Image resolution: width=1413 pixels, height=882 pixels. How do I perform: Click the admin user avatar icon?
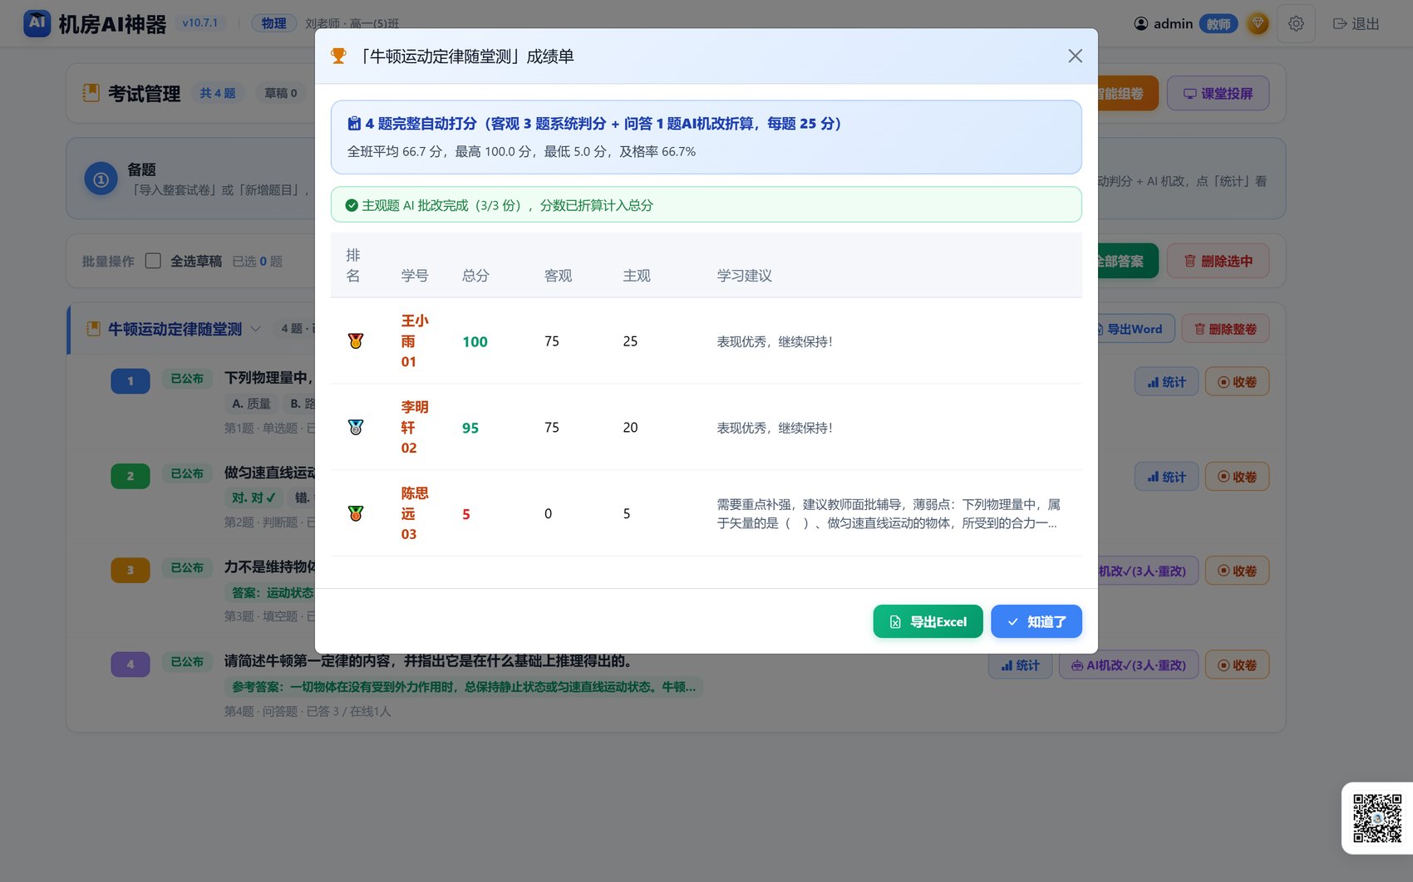click(x=1141, y=23)
